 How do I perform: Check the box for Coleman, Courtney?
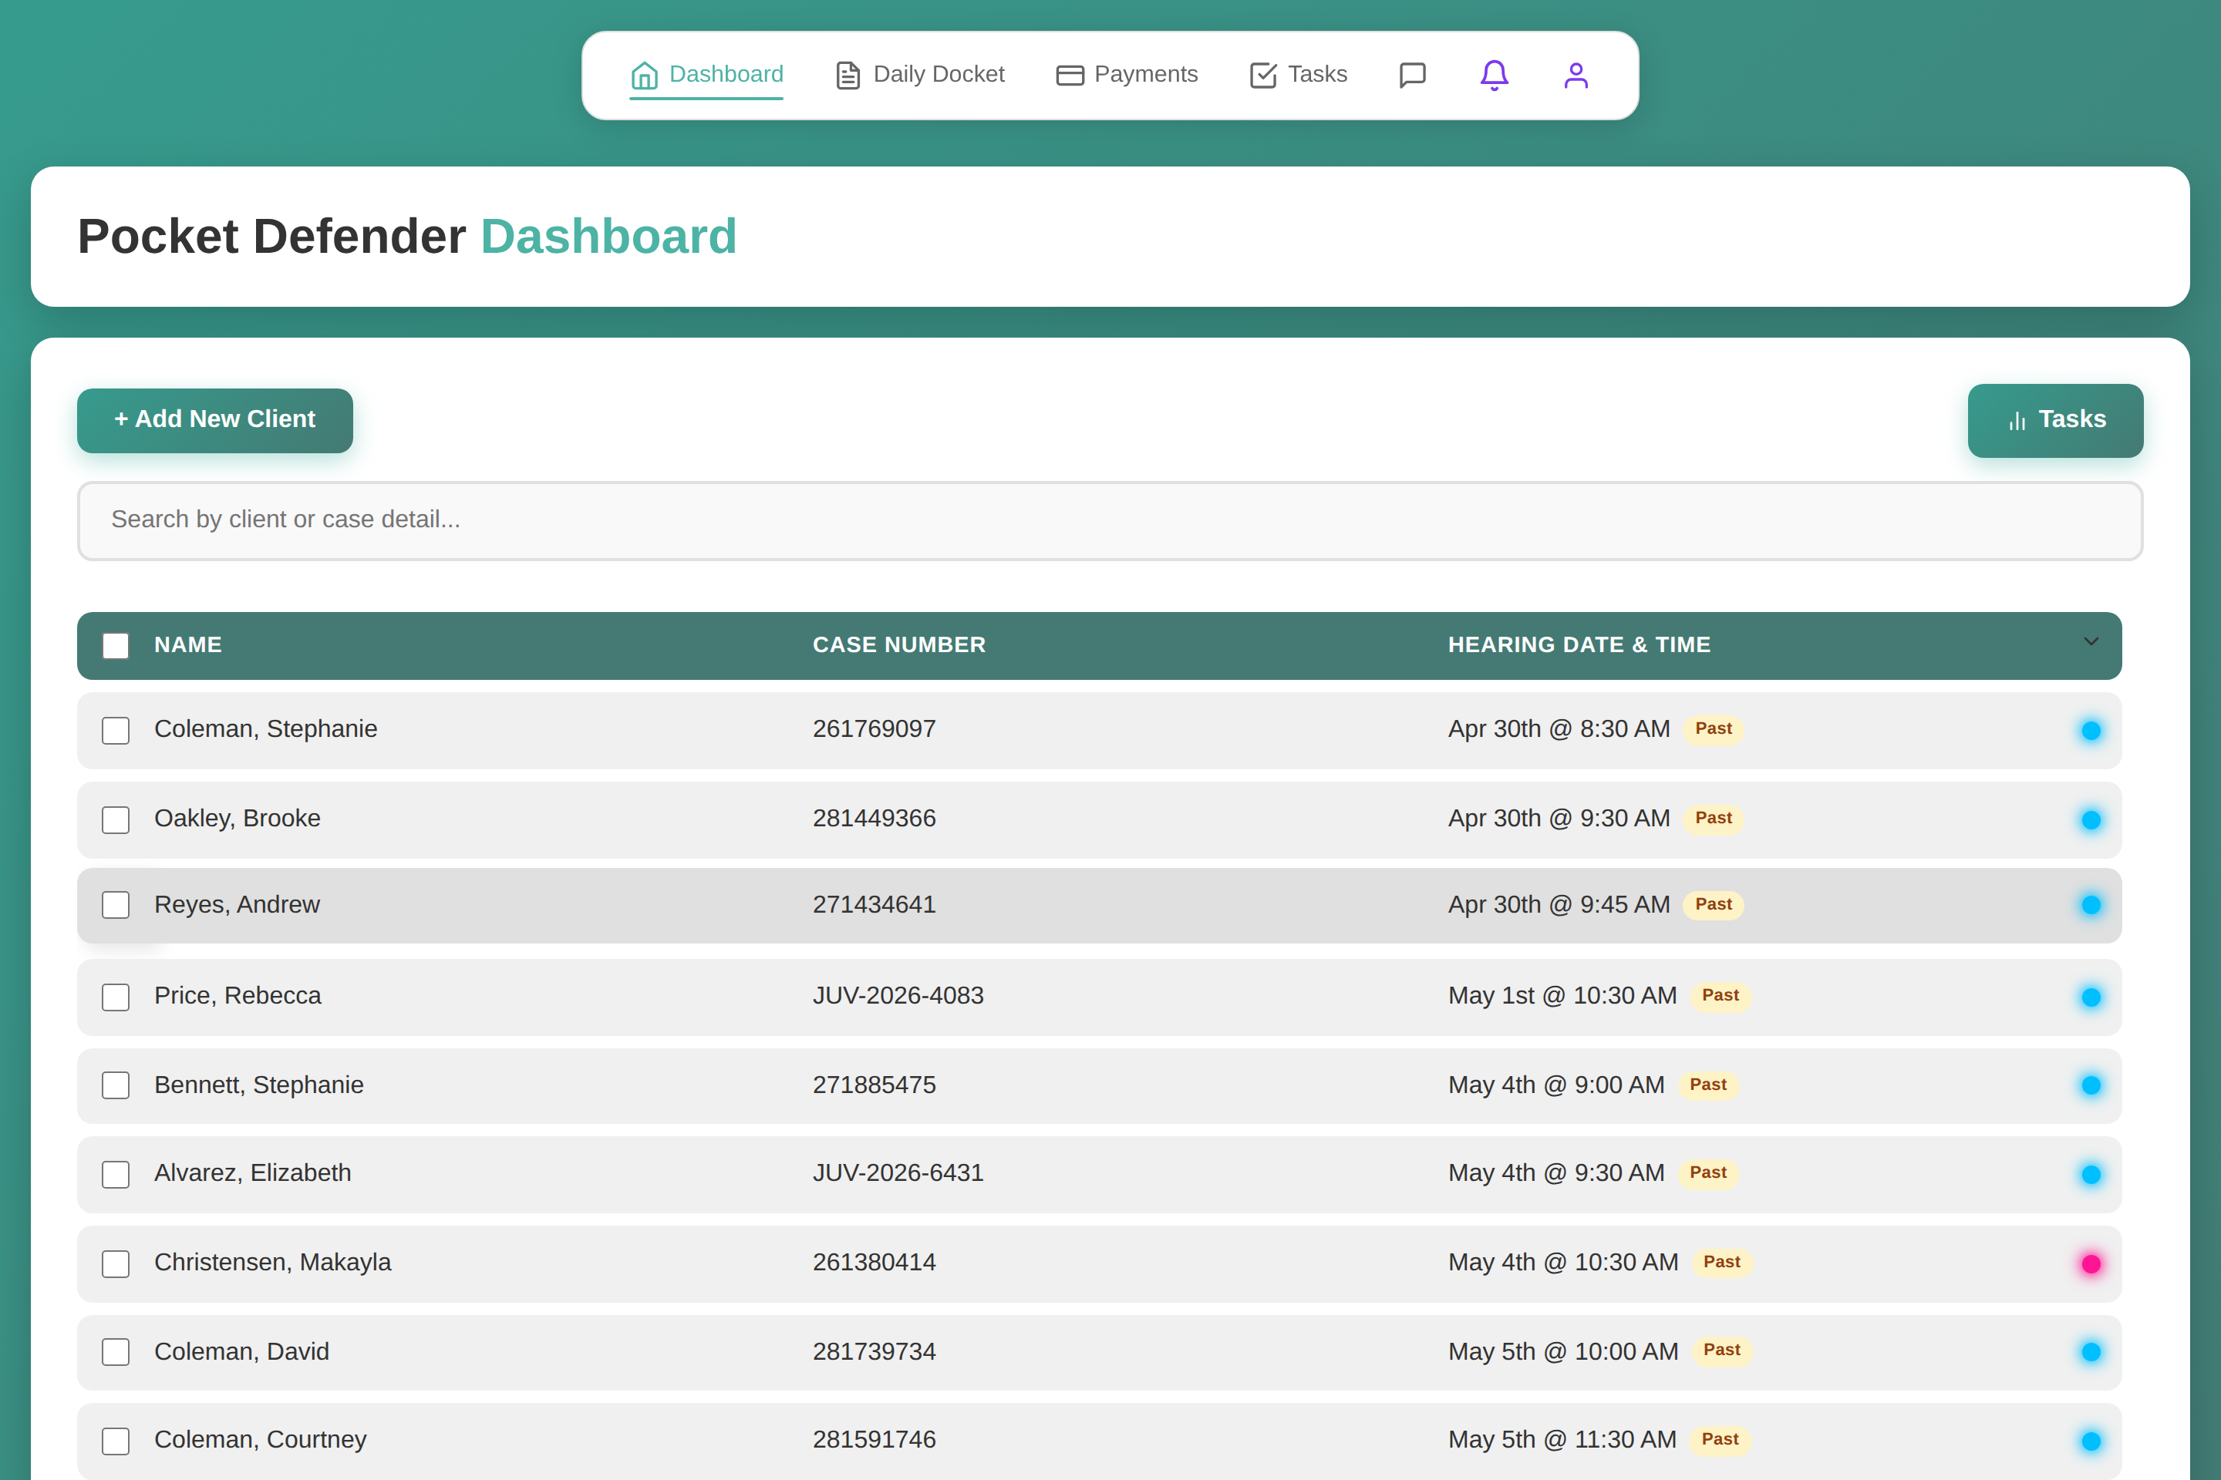[x=115, y=1441]
